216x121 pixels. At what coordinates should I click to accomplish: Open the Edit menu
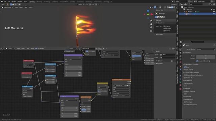[x=9, y=1]
